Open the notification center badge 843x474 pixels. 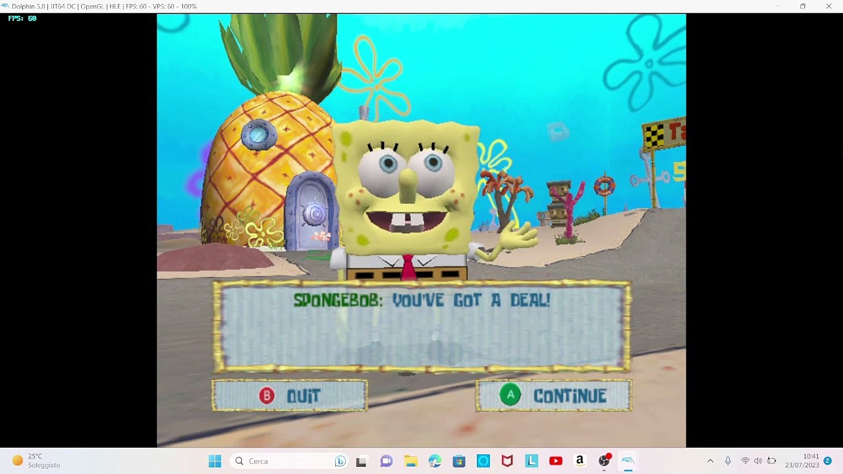tap(828, 461)
